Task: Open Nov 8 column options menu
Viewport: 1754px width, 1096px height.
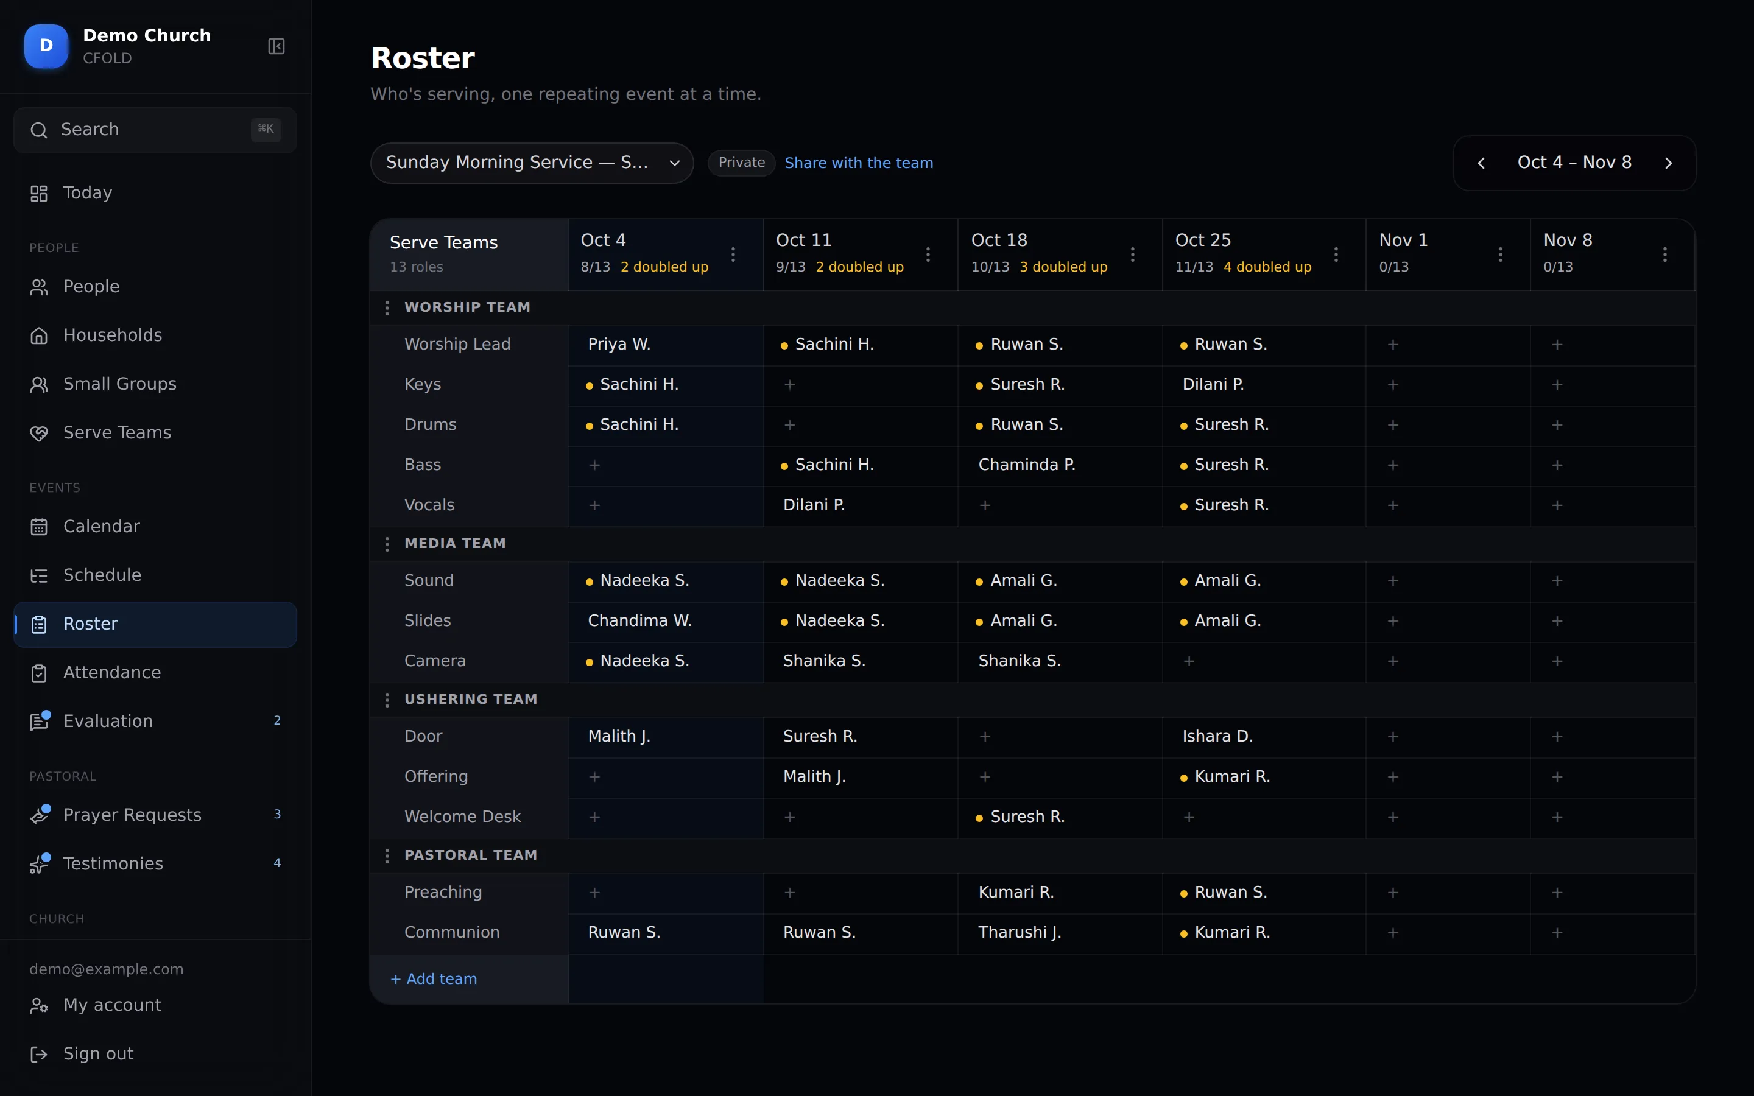Action: (x=1665, y=255)
